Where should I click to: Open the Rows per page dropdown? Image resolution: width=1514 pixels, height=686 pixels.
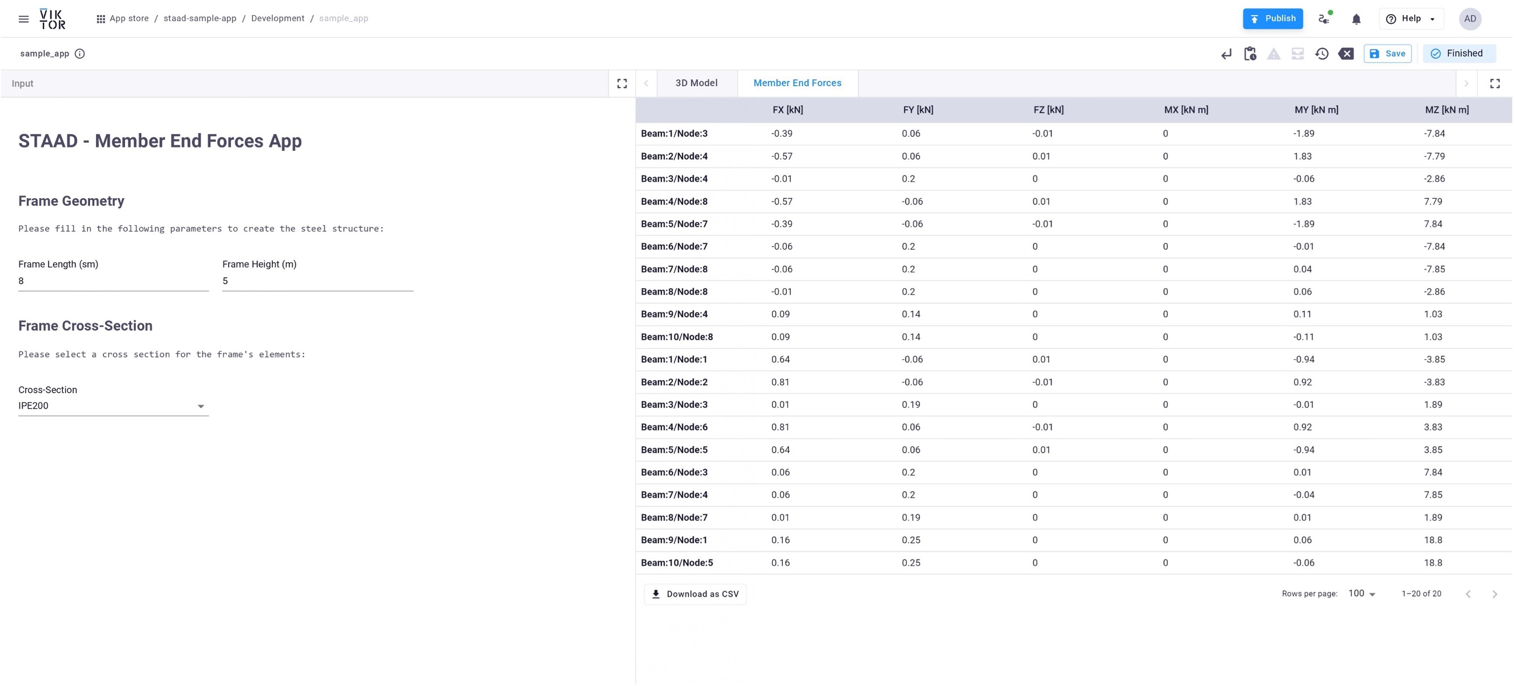1361,594
